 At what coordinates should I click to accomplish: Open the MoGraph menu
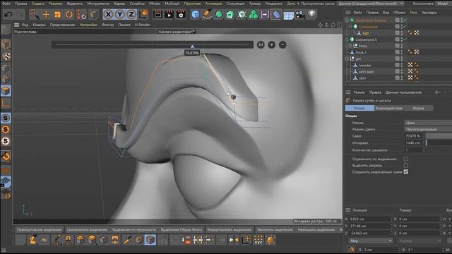click(x=172, y=4)
